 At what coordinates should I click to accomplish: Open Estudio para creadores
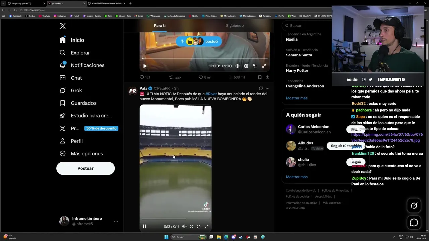click(x=85, y=116)
